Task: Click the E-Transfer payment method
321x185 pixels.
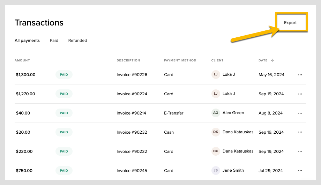Action: pos(174,113)
